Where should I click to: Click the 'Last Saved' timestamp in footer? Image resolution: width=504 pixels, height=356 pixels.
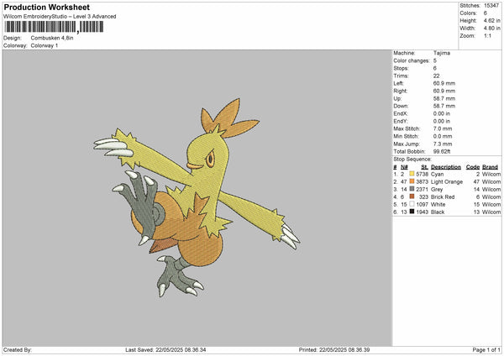tap(165, 349)
